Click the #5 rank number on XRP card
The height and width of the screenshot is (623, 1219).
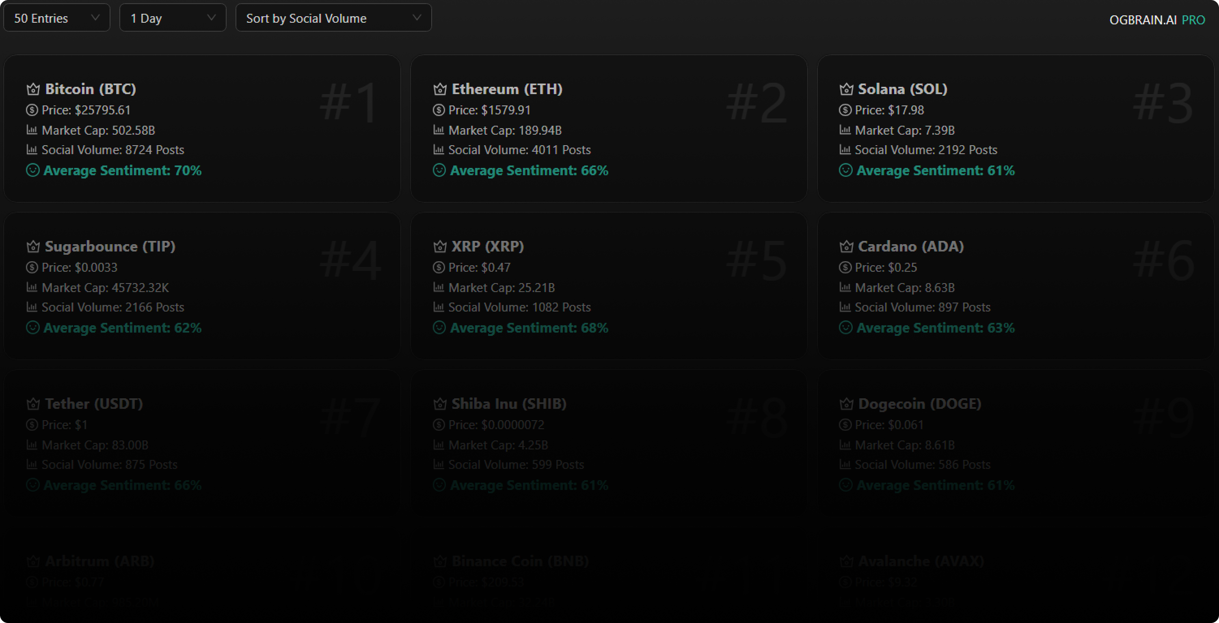pyautogui.click(x=756, y=260)
